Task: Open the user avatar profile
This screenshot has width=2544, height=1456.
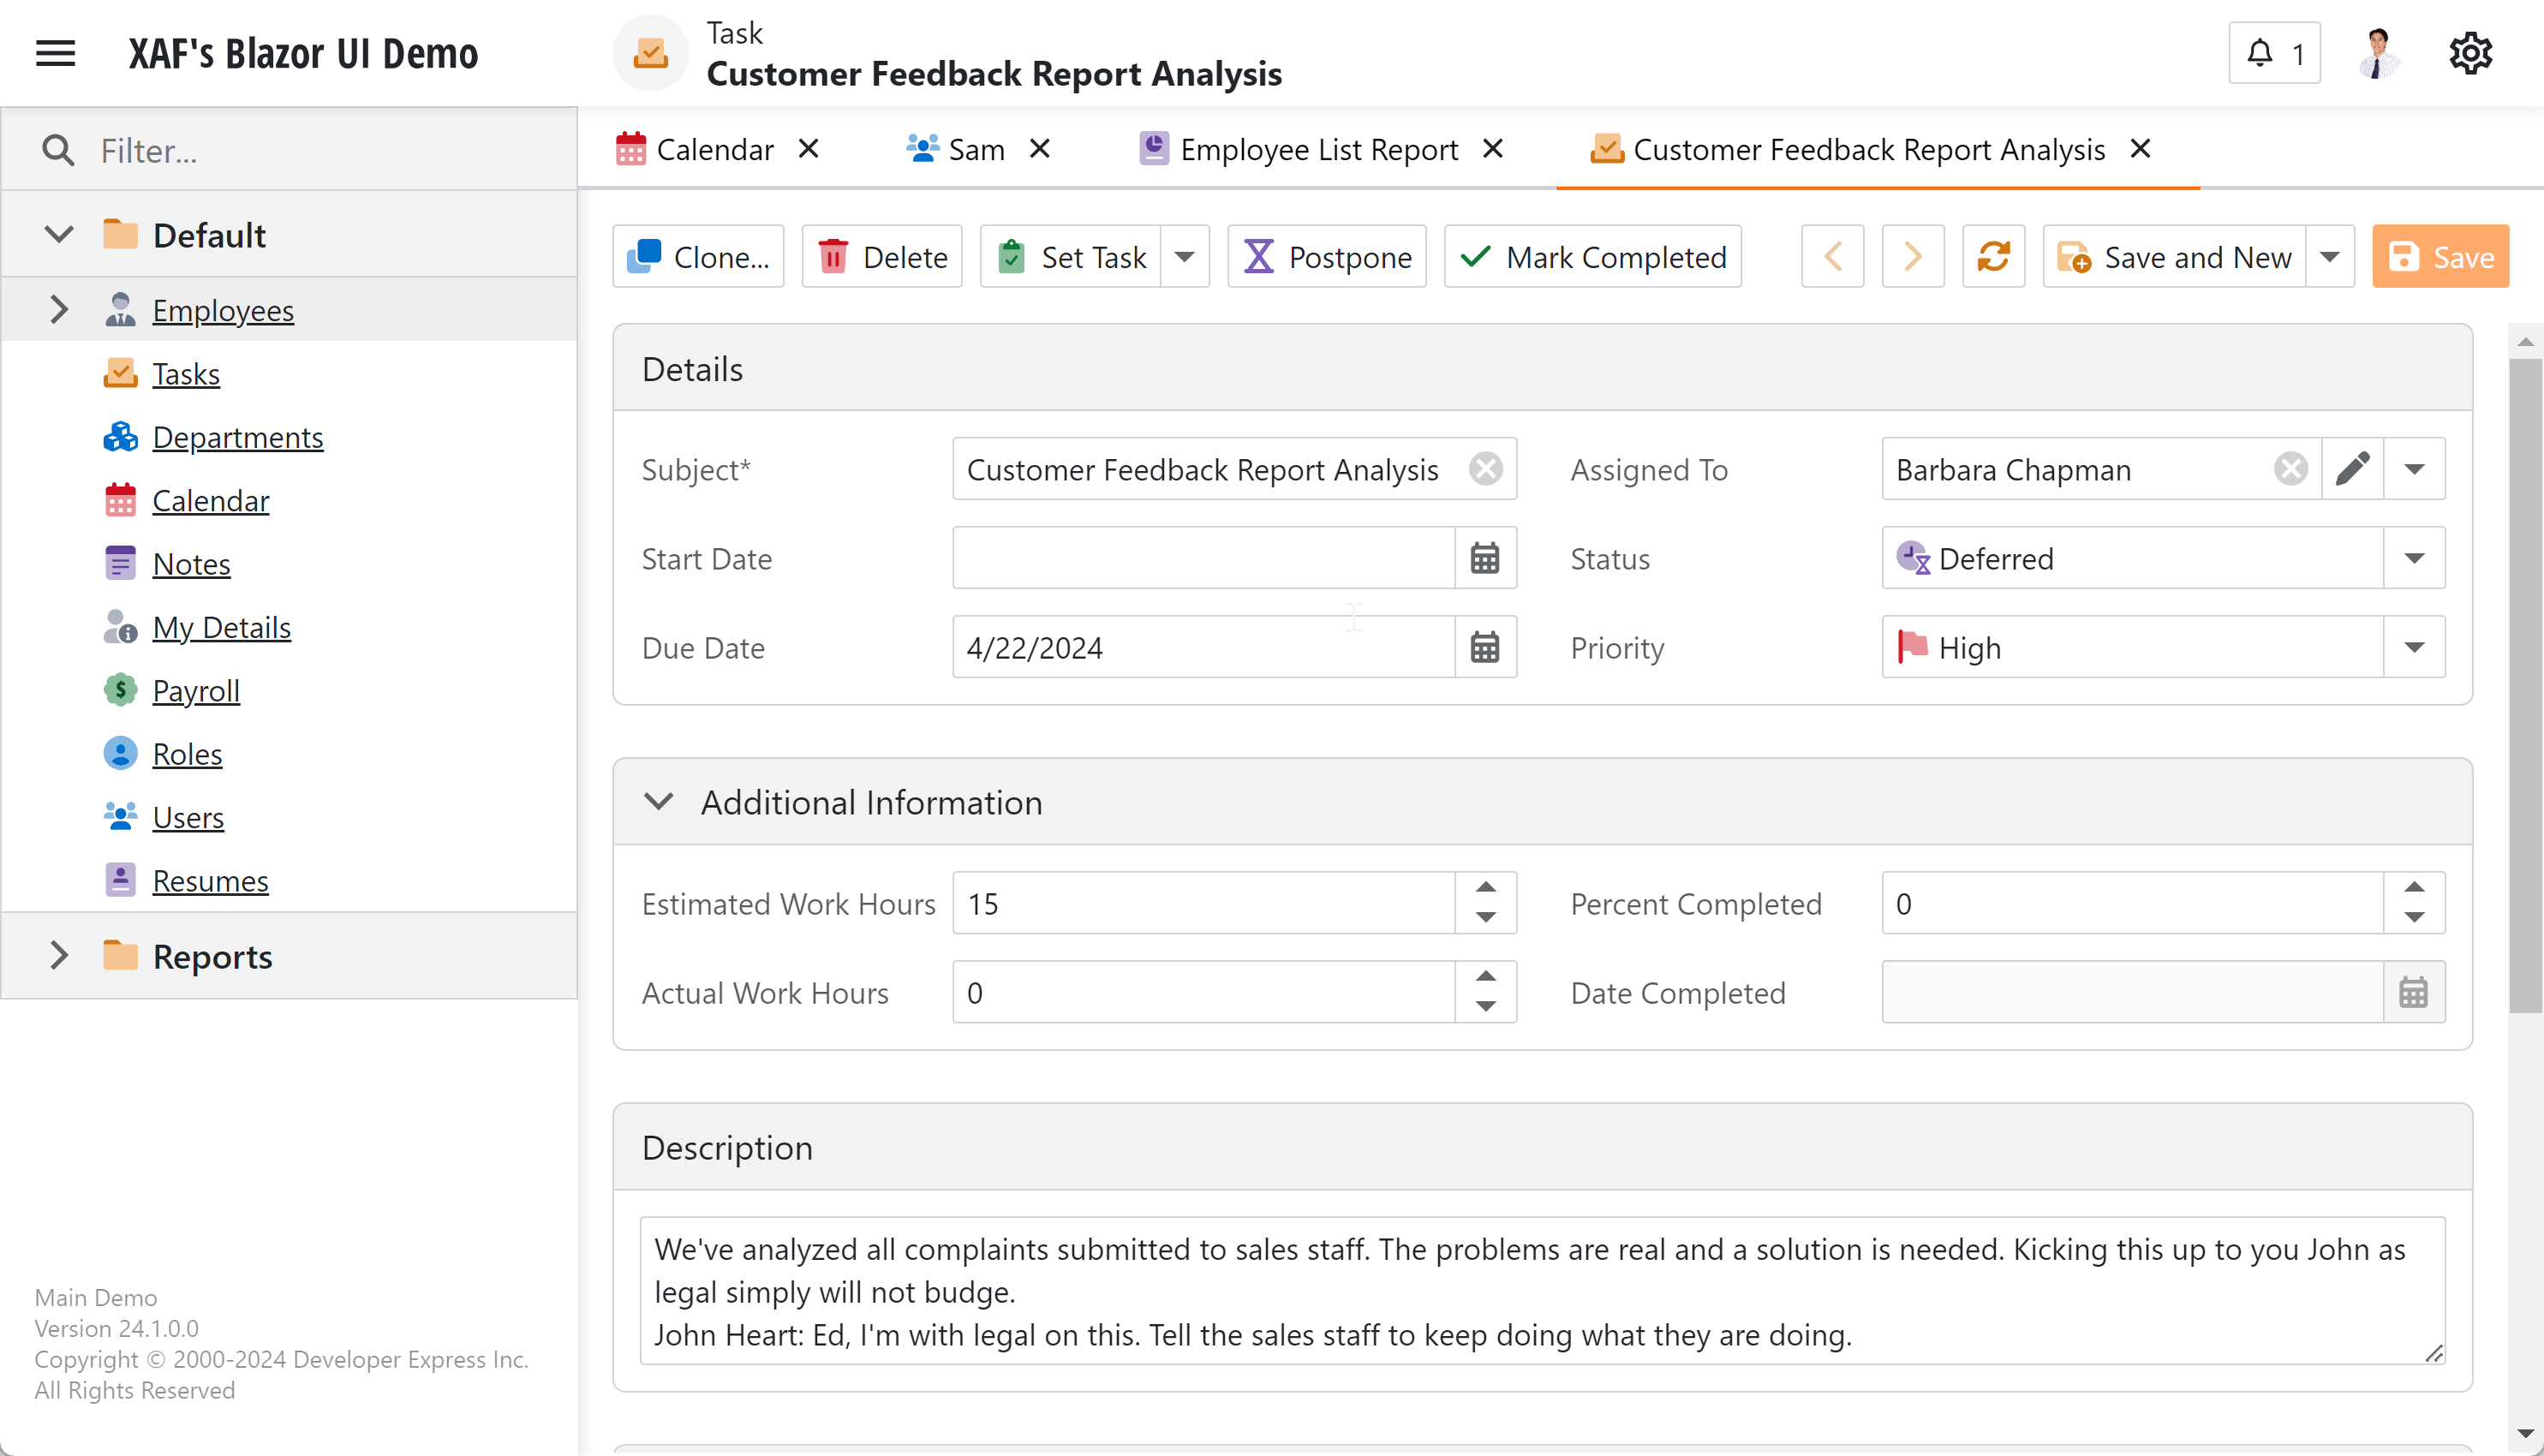Action: 2378,53
